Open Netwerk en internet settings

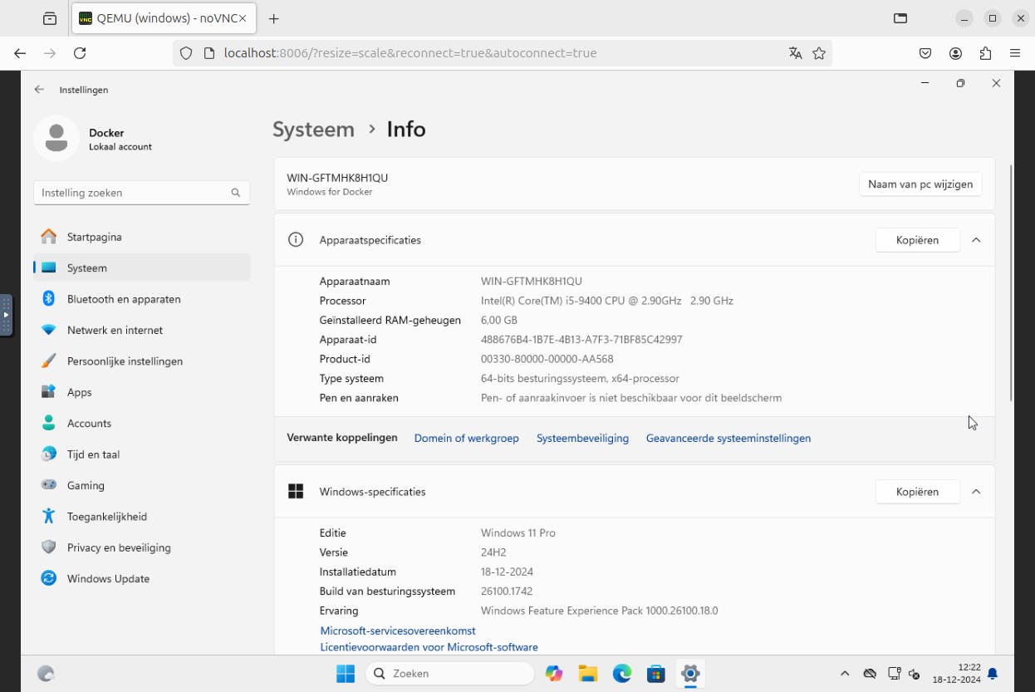tap(141, 330)
